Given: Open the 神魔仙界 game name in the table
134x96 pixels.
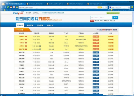Looking at the screenshot, I should 21,75.
